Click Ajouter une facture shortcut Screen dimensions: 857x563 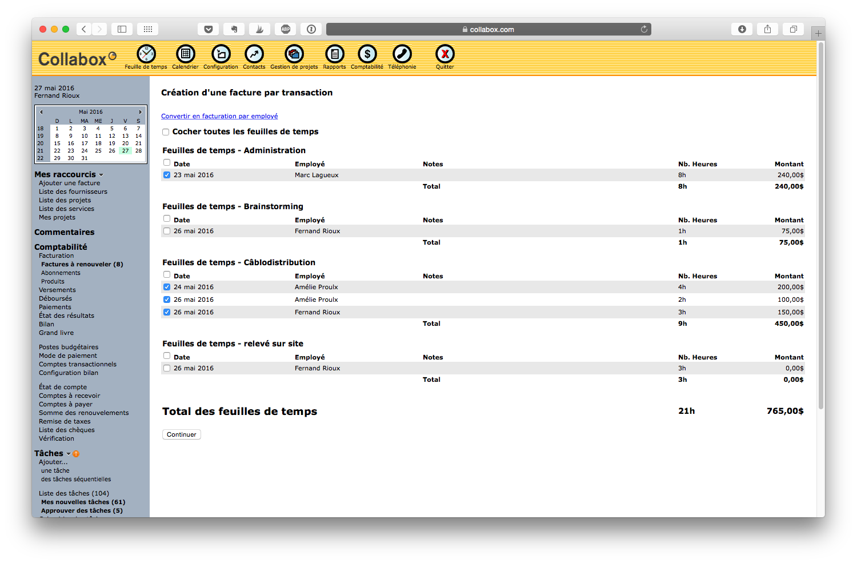click(69, 183)
